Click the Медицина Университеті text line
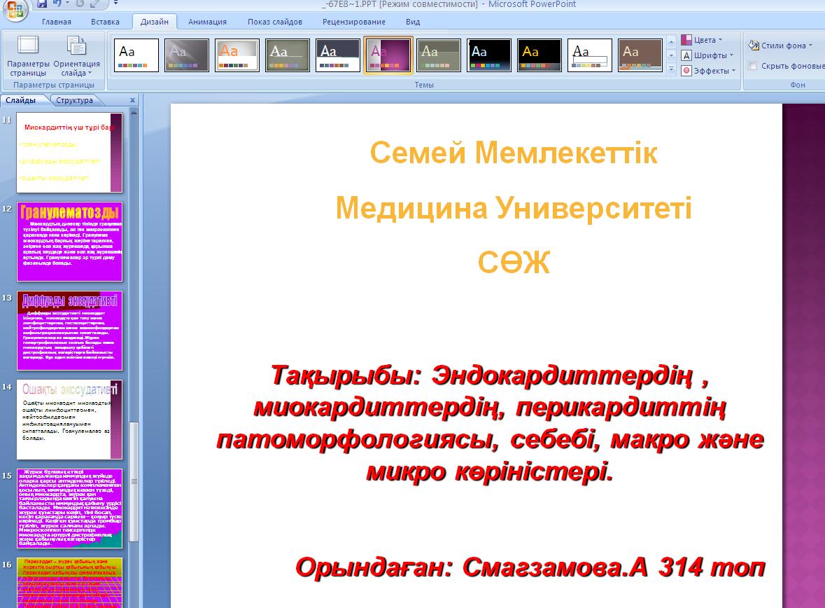Screen dimensions: 825x608 (514, 207)
